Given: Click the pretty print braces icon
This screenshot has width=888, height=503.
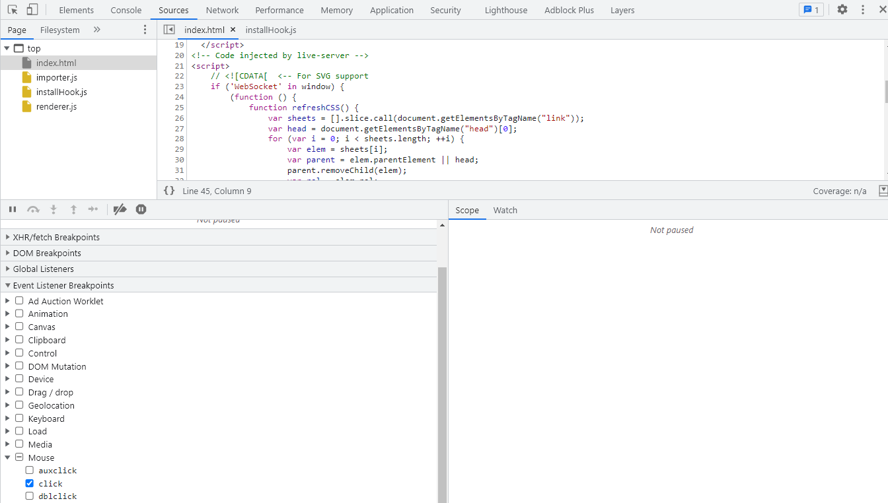Looking at the screenshot, I should click(169, 191).
